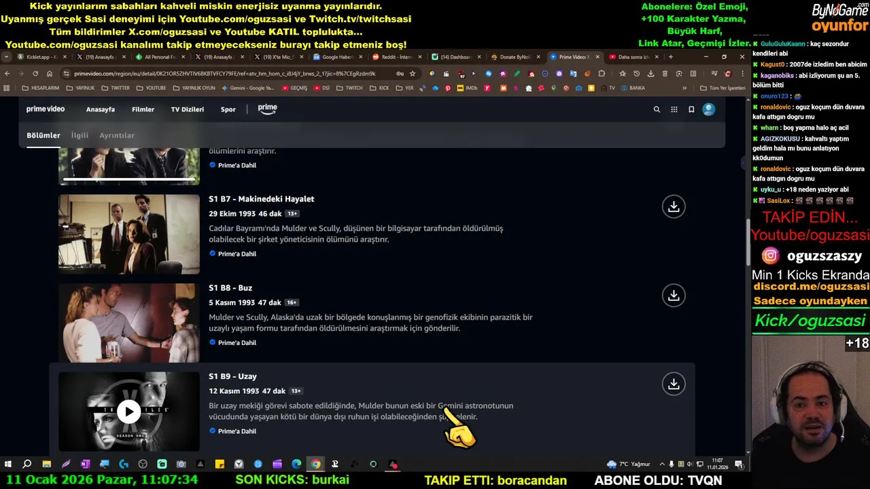The height and width of the screenshot is (489, 870).
Task: Open Windows taskbar search
Action: [27, 465]
